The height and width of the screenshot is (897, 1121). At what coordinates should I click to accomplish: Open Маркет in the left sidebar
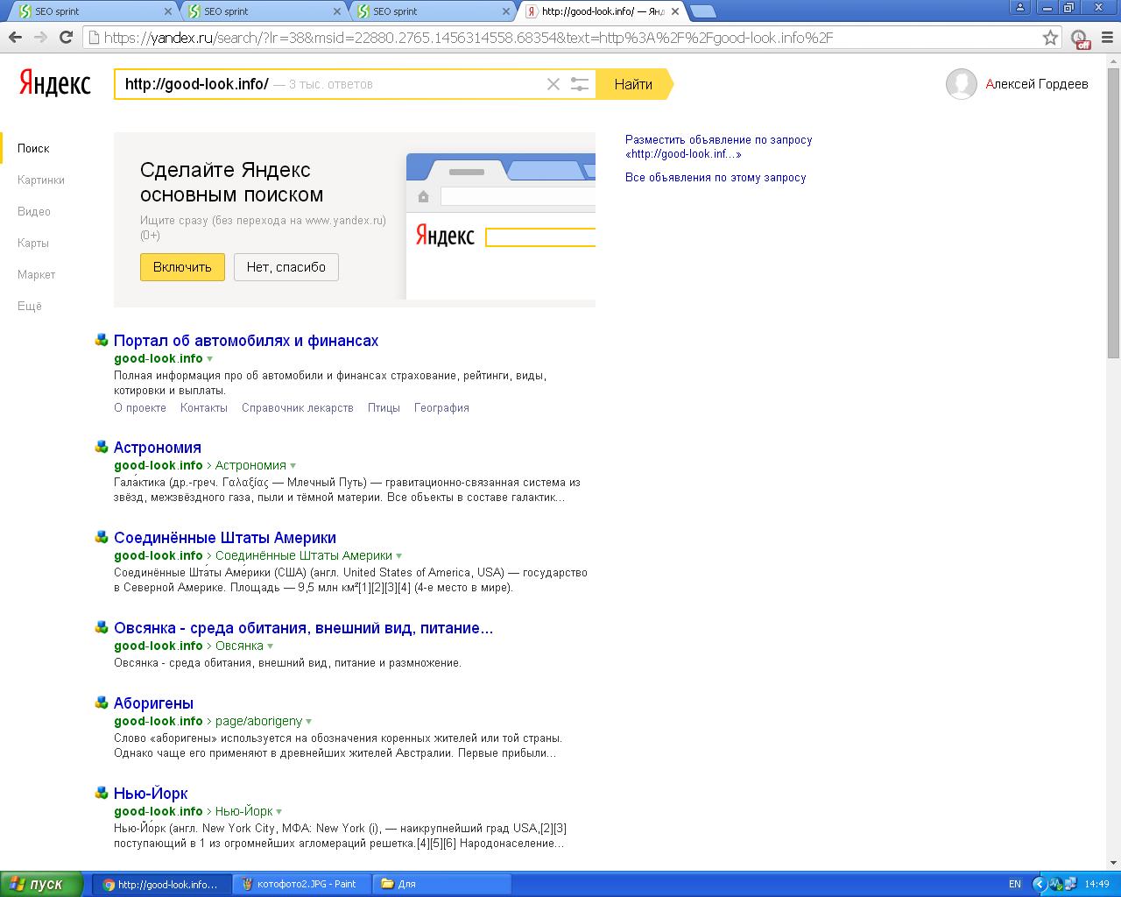coord(36,274)
